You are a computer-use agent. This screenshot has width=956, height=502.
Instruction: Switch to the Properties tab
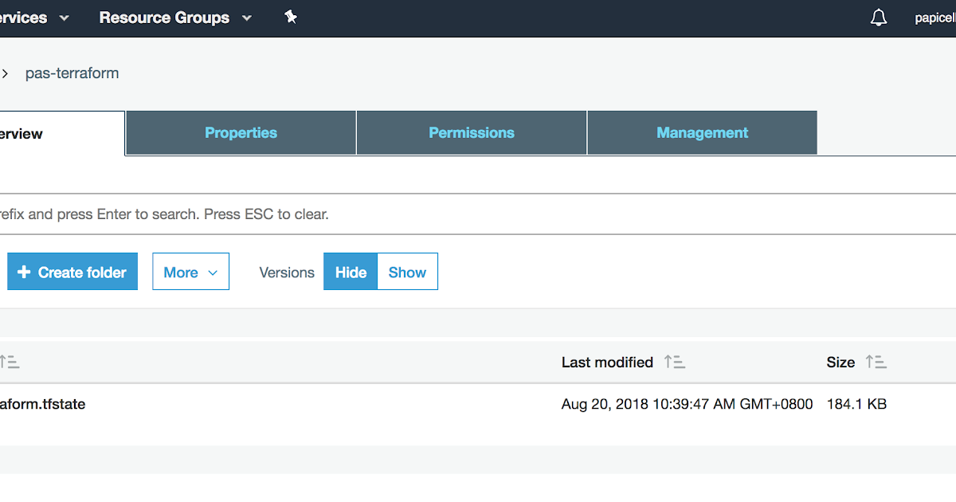pos(241,133)
